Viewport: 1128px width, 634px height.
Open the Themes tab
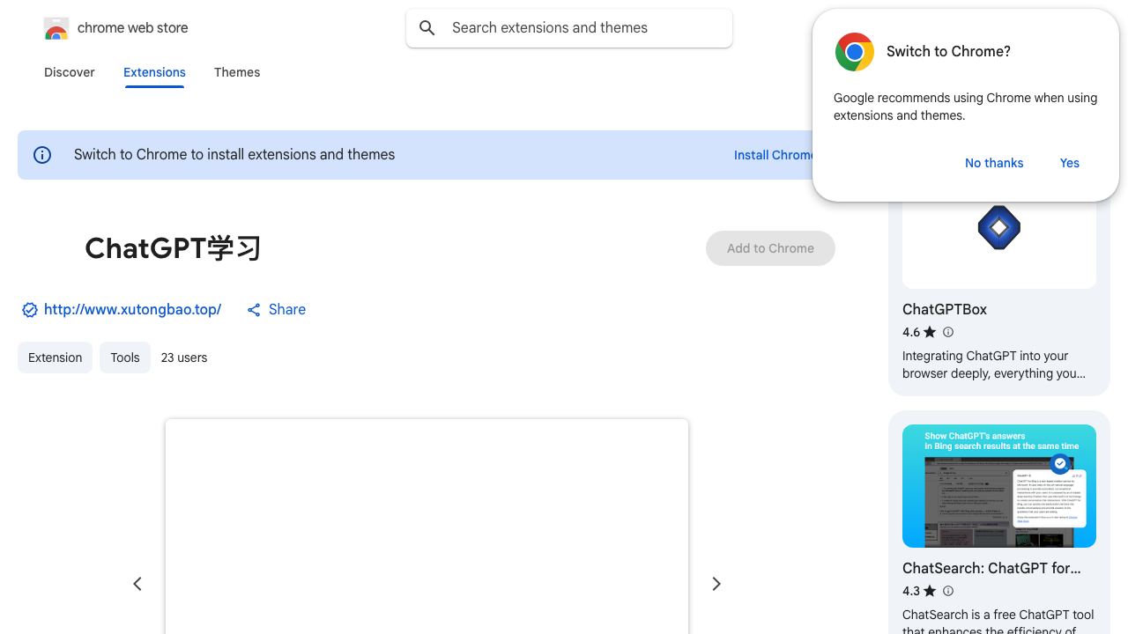pos(237,72)
